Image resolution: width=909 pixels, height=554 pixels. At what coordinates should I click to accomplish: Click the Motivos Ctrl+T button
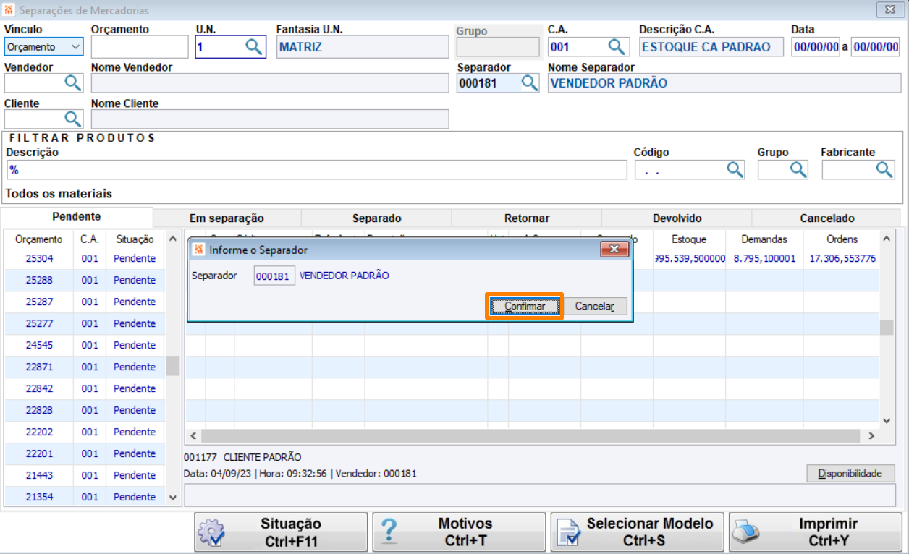(x=459, y=532)
